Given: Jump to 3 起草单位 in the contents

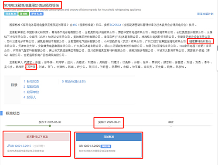Looking at the screenshot, I should [31, 92].
